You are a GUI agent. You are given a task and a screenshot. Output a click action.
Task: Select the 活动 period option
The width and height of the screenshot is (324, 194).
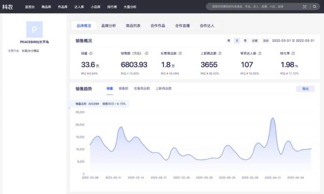tap(266, 41)
